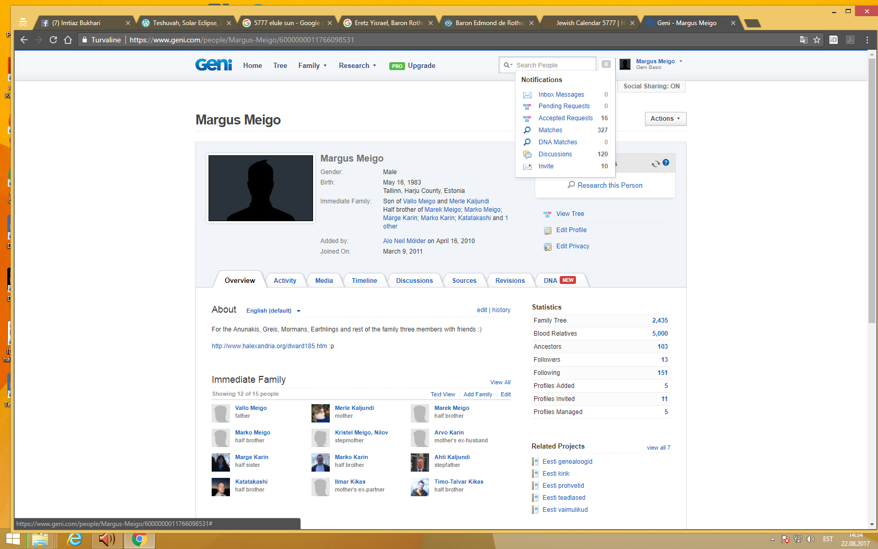Click the Edit Privacy icon

(x=547, y=247)
